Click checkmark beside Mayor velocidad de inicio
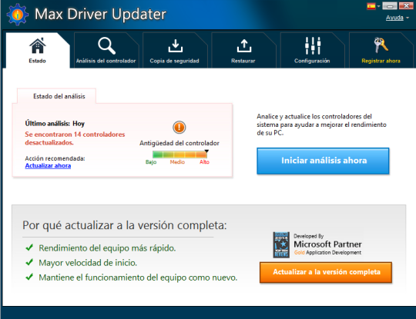Screen dimensions: 416x319 click(29, 262)
